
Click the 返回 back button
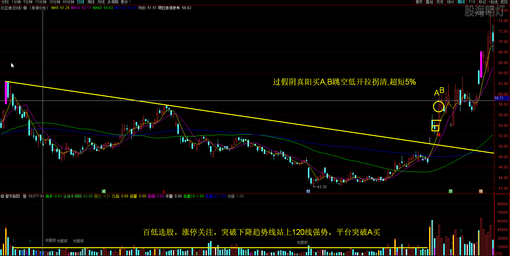click(504, 2)
